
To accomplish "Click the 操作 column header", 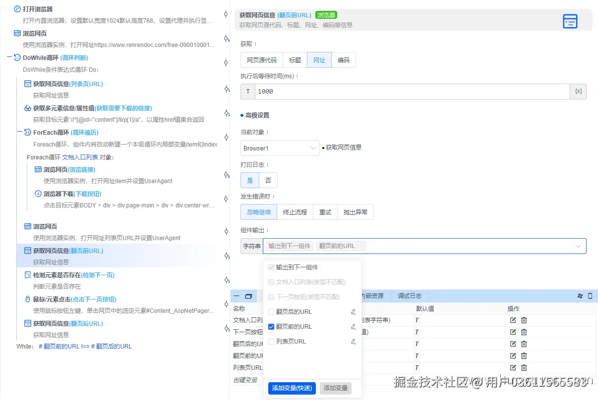I will coord(513,308).
